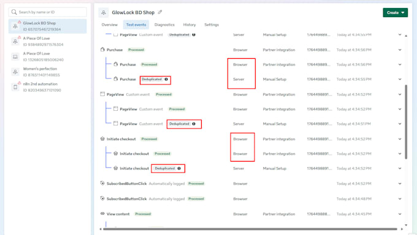417x235 pixels.
Task: Select A Piece Of Love ID 9384892971576304
Action: [48, 41]
